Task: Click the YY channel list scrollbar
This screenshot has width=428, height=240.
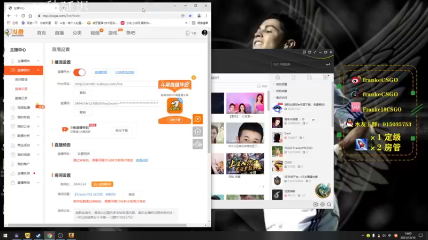Action: click(x=332, y=103)
